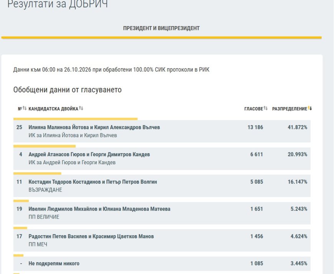
Task: Select Костадин Тодоров Костадинов и Петър Петров Волгин
Action: (x=93, y=182)
